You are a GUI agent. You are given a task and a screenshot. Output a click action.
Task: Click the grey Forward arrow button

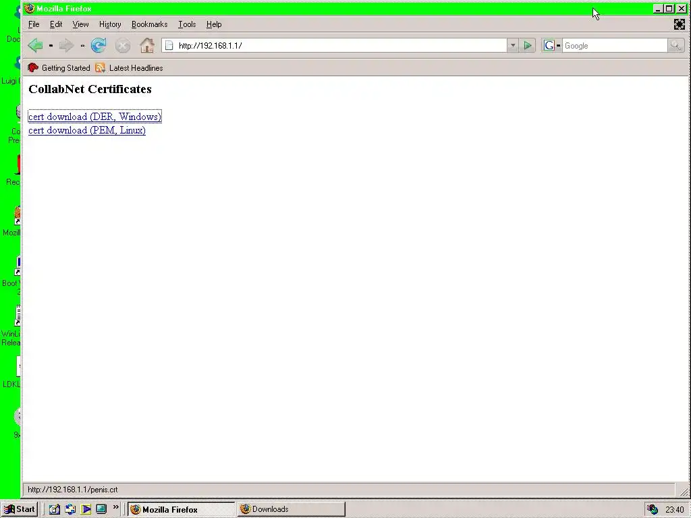pos(66,45)
